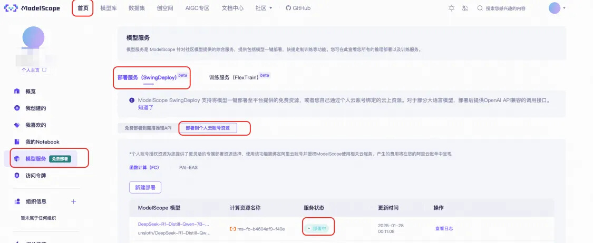Viewport: 593px width, 243px height.
Task: Open the DeepSeek-R1-Distill-Qwen-7B model link
Action: (173, 224)
